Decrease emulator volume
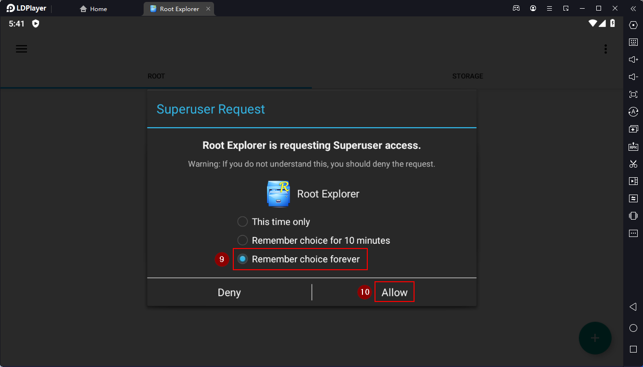This screenshot has width=643, height=367. pos(633,77)
